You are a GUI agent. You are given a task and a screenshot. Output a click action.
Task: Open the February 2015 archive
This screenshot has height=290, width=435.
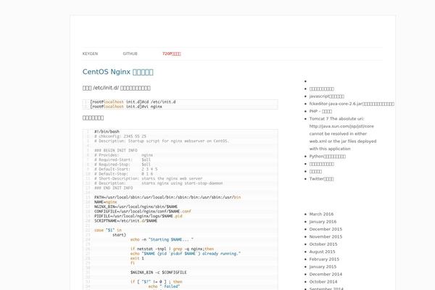324,259
